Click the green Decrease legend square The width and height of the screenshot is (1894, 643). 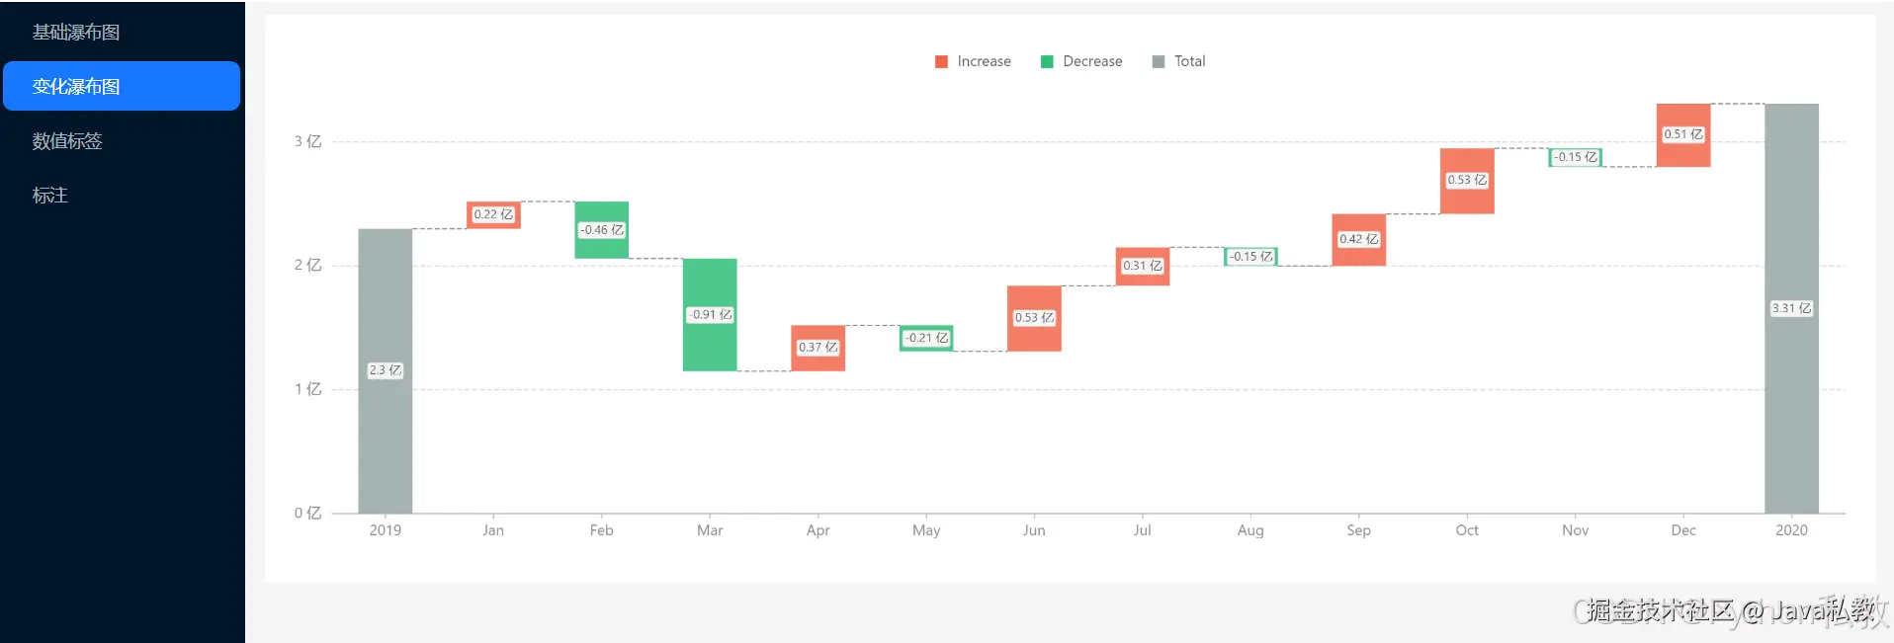(1047, 61)
